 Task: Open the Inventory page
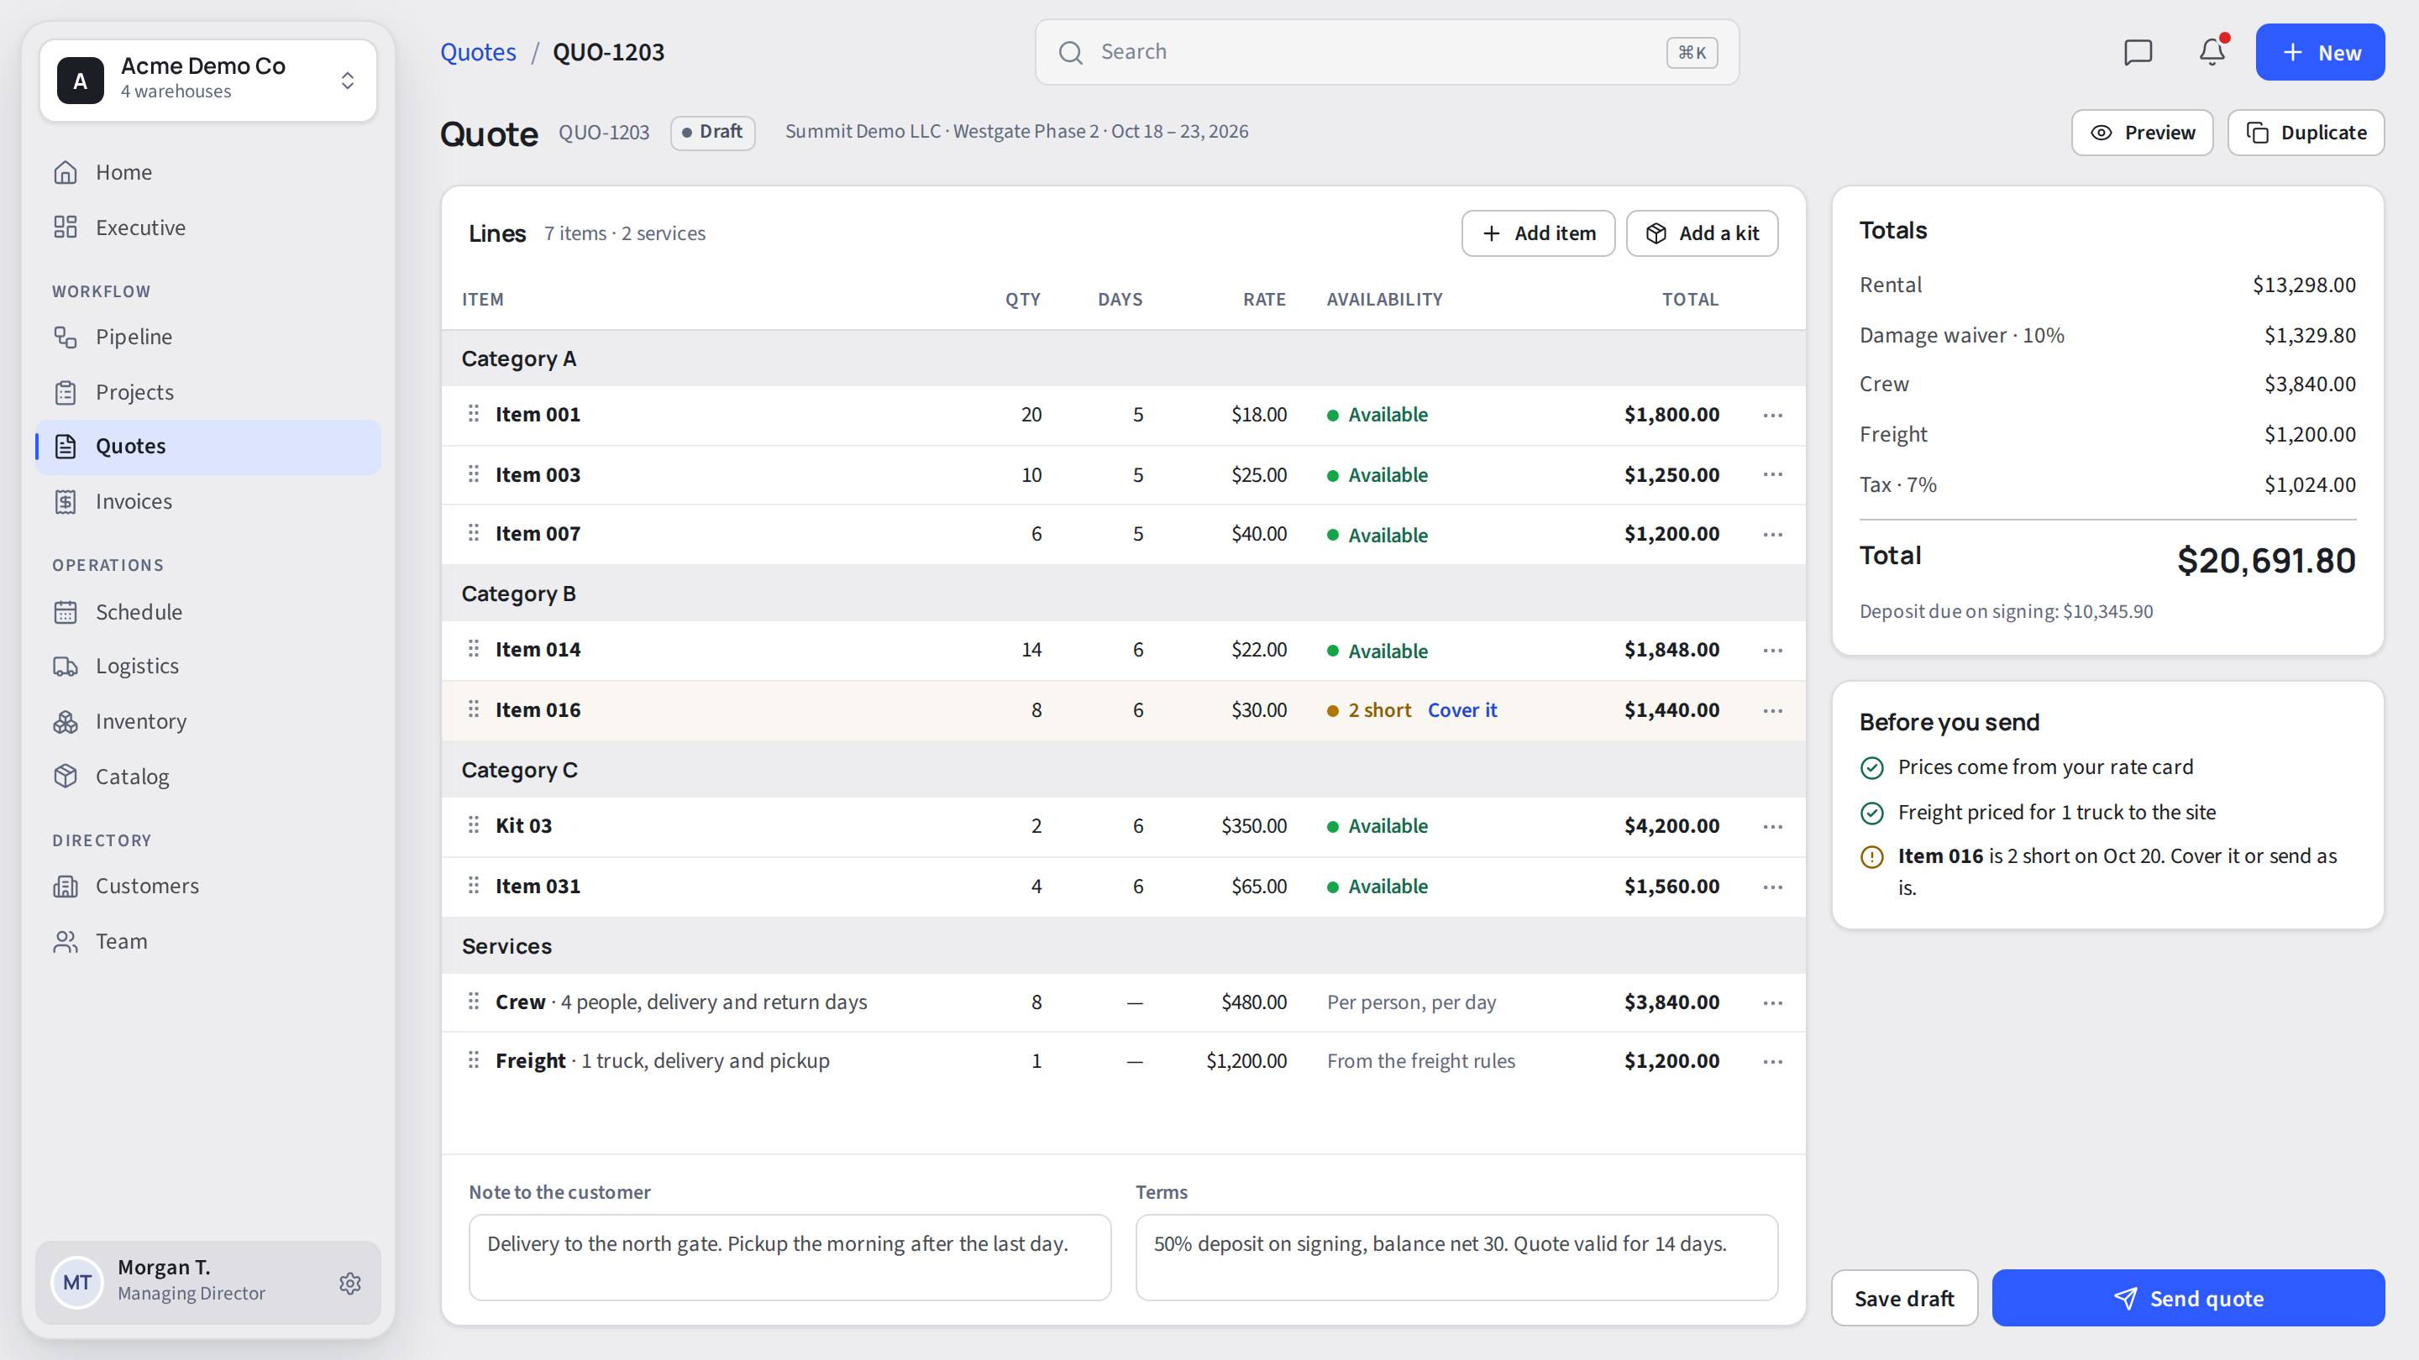[208, 722]
